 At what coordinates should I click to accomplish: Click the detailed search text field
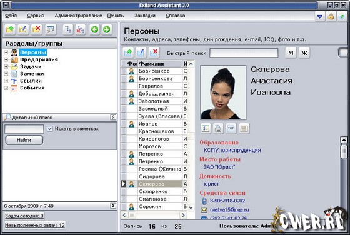click(24, 129)
